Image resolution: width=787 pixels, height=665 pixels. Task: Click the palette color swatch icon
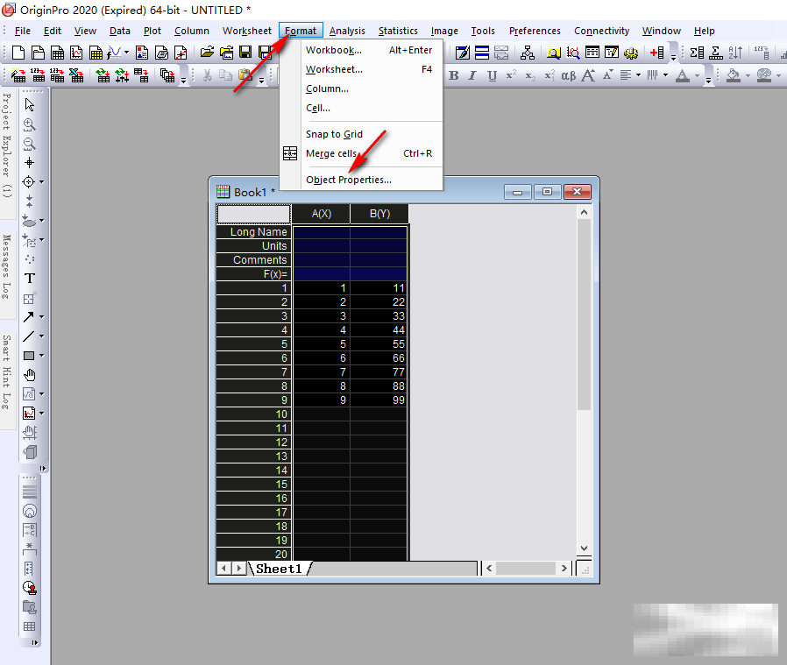coord(764,75)
